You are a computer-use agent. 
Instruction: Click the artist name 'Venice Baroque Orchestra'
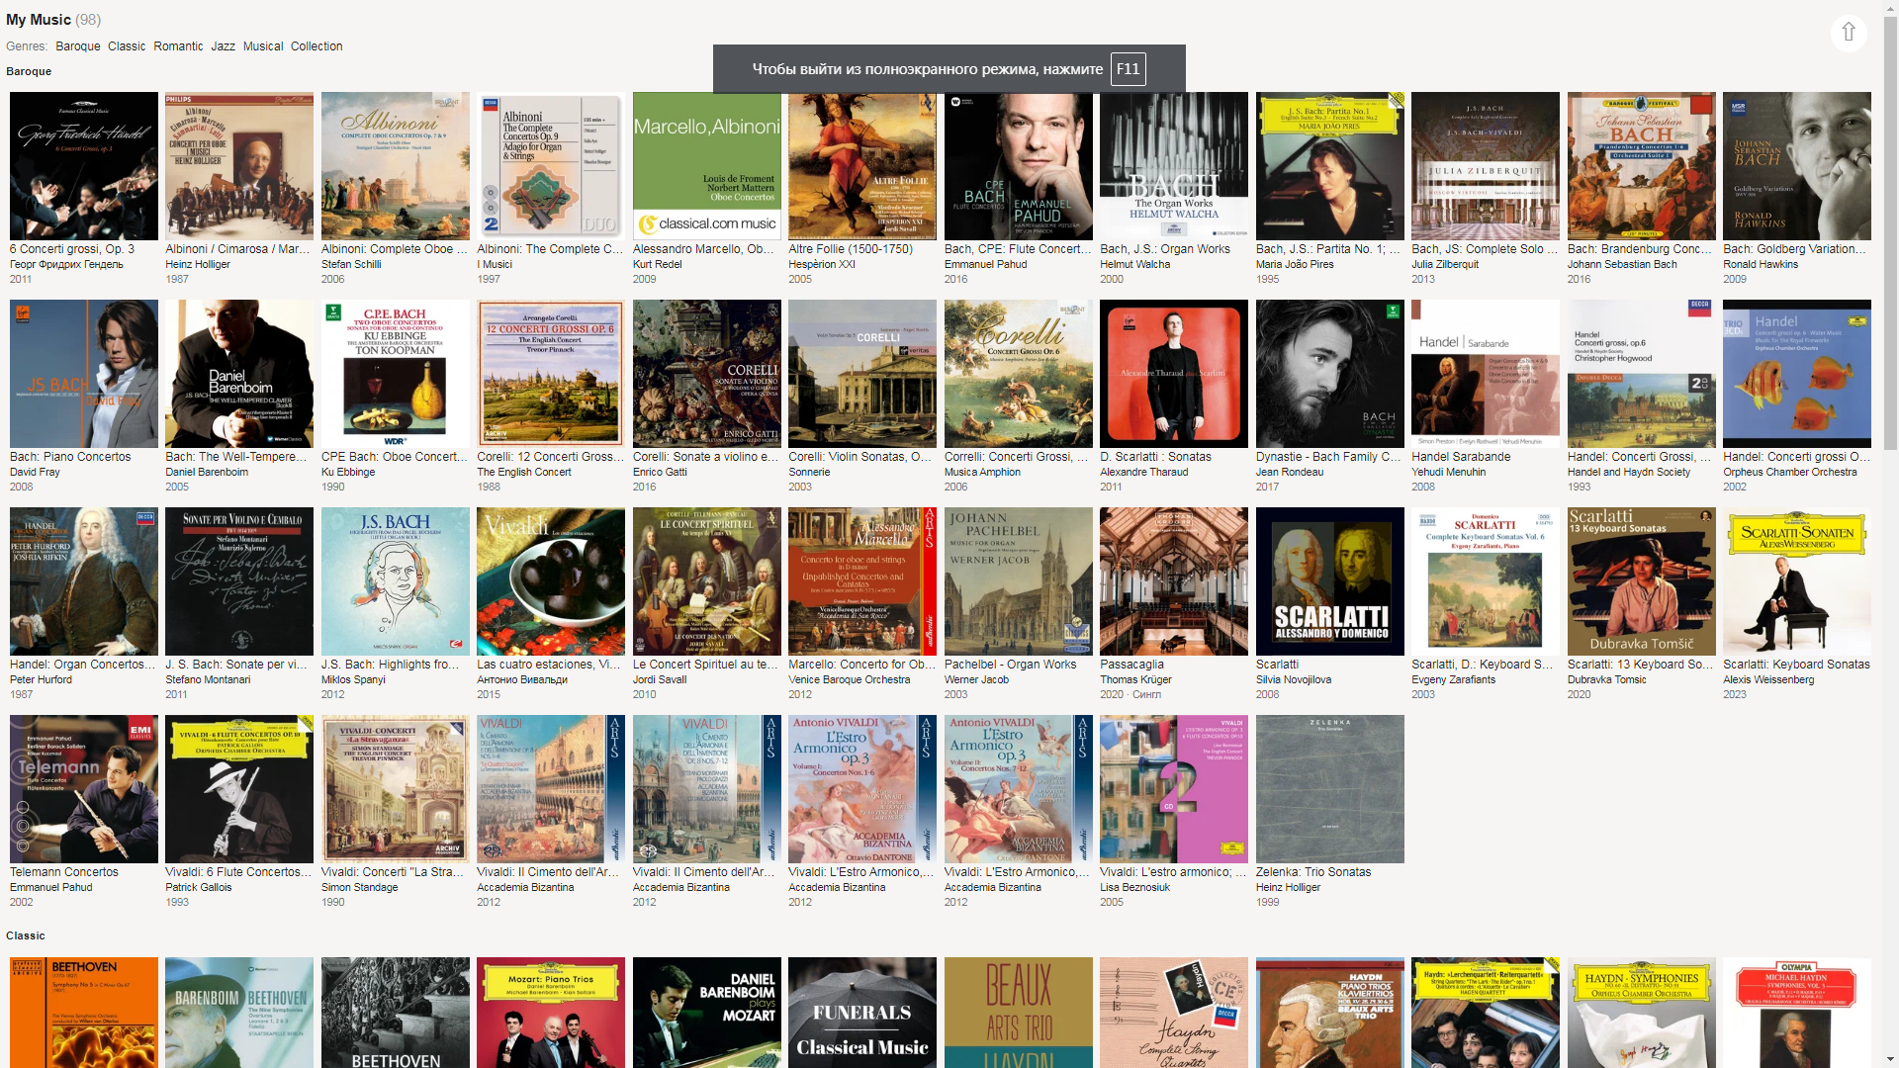pos(849,680)
